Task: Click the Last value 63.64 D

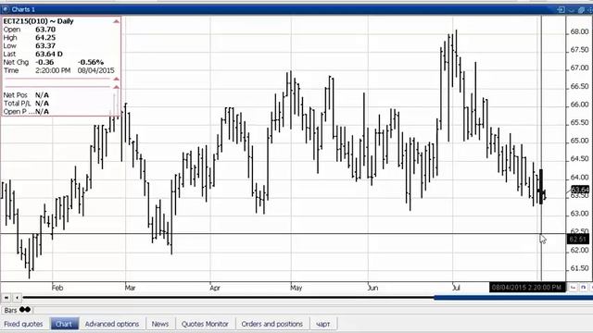Action: pos(49,54)
